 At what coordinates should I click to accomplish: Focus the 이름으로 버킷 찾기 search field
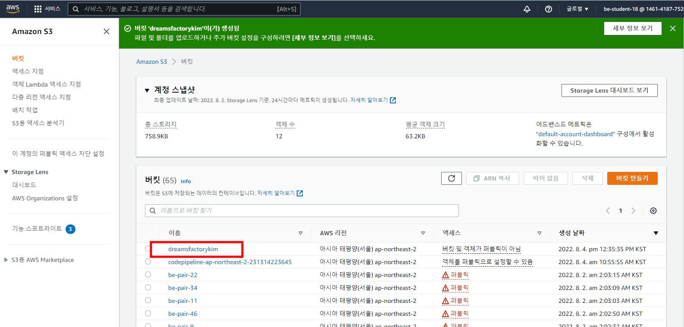click(301, 211)
